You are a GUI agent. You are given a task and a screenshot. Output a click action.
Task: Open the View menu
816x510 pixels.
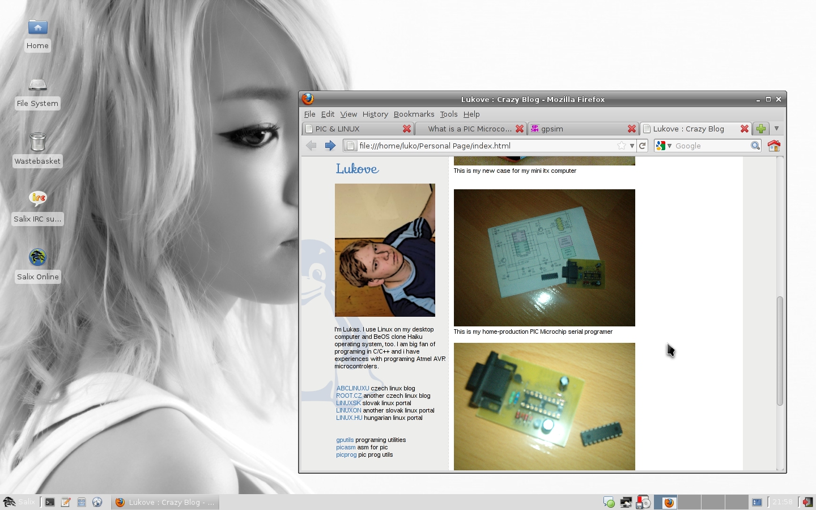click(x=348, y=114)
